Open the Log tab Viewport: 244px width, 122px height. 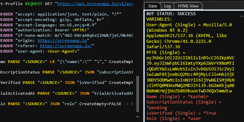coord(167,6)
